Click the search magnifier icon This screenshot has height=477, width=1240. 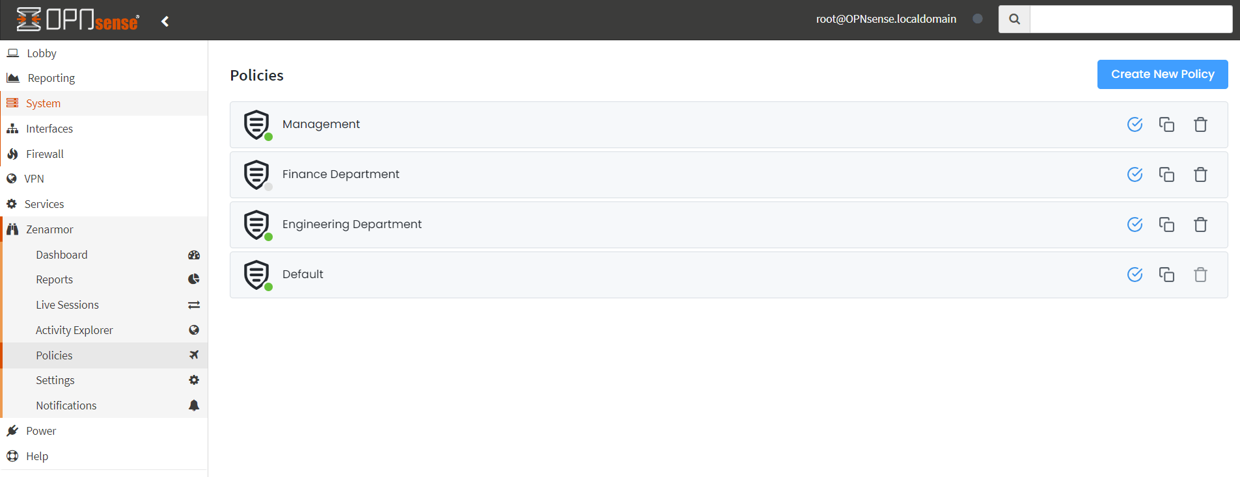1014,19
